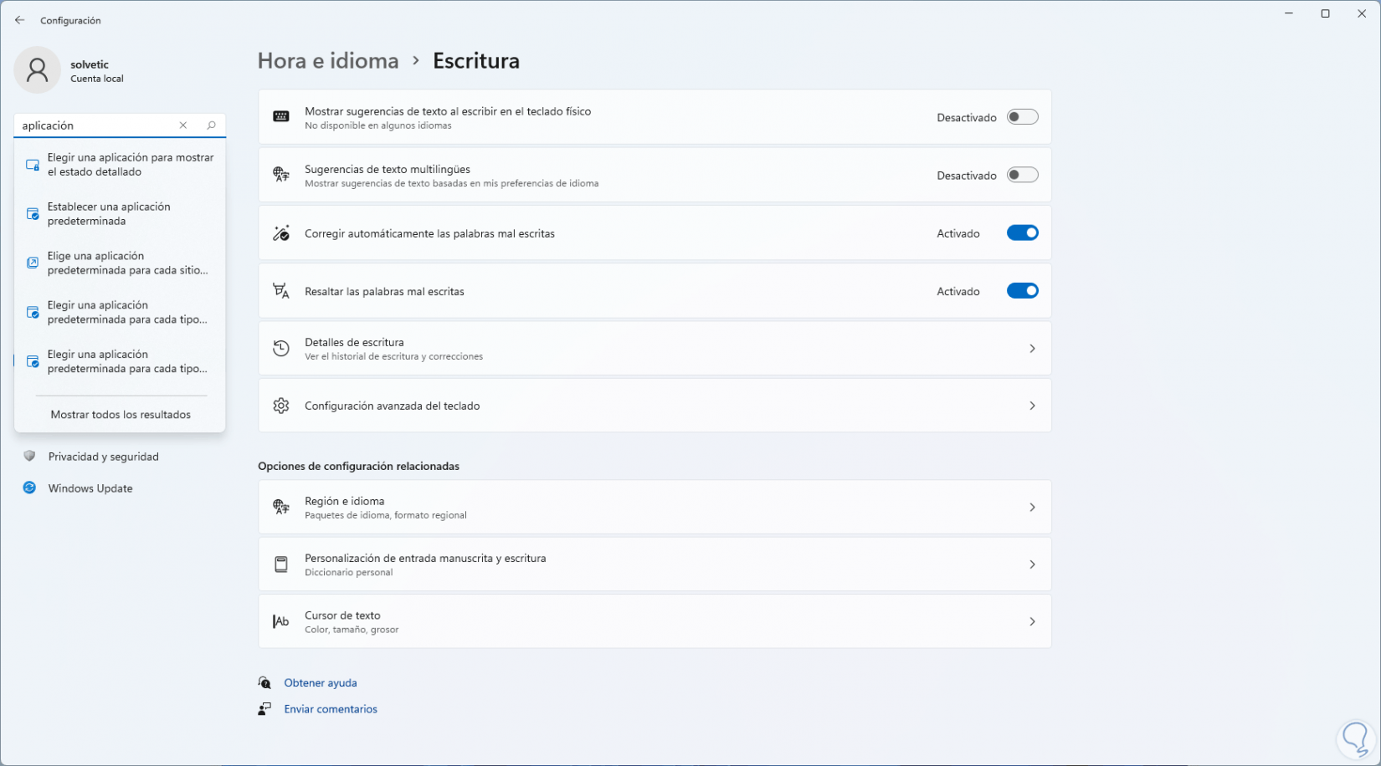
Task: Click the Enviar comentarios feedback icon
Action: tap(264, 709)
